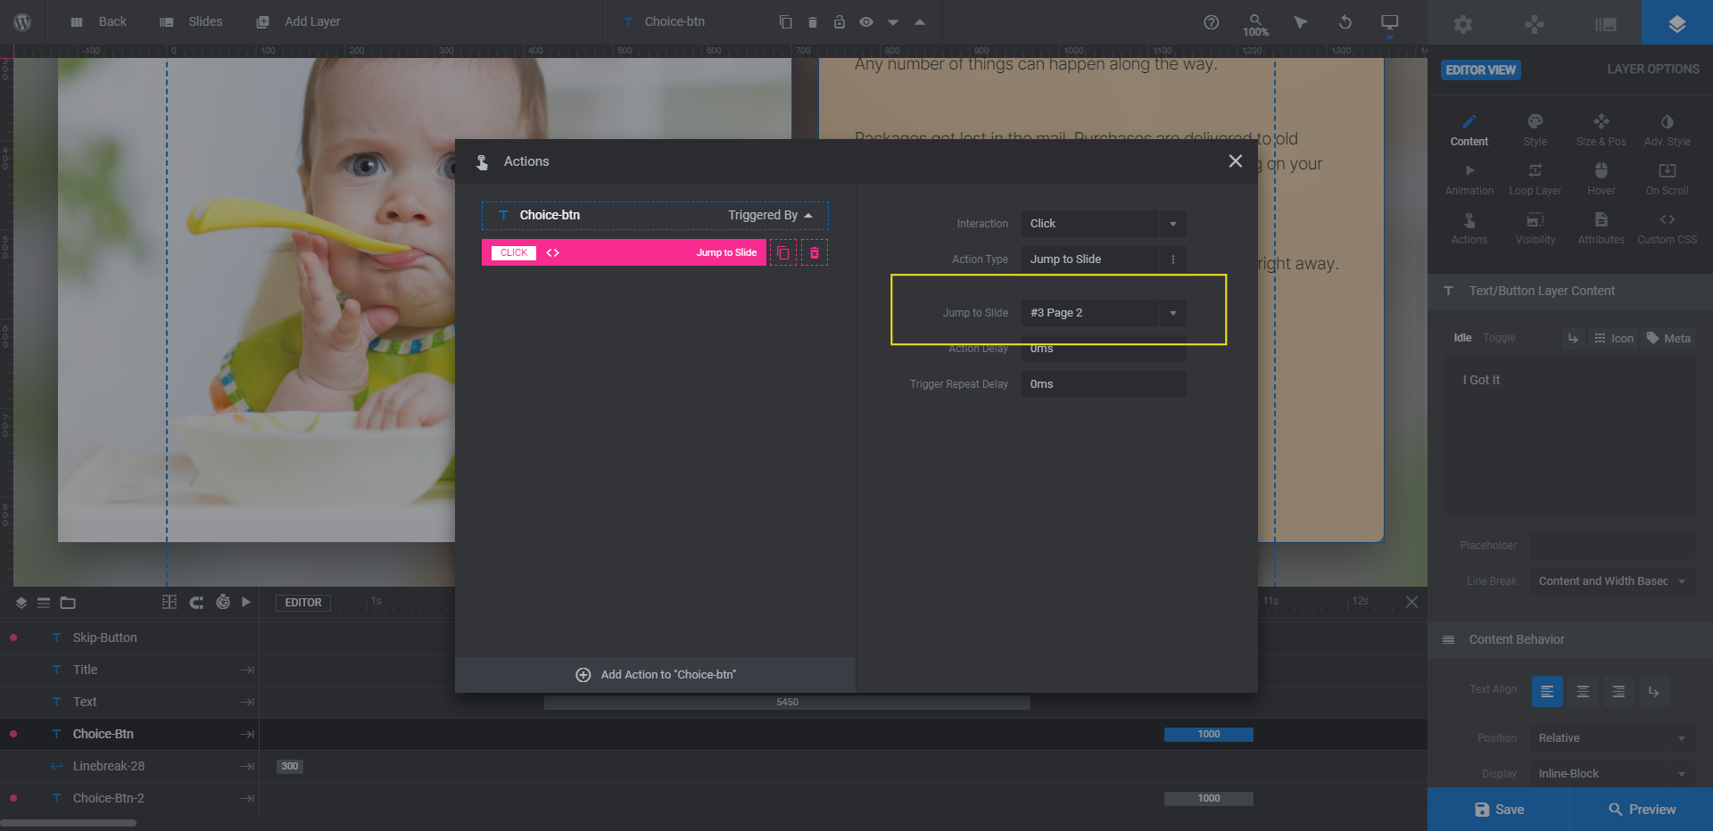
Task: Open the slide options tab
Action: tap(1606, 23)
